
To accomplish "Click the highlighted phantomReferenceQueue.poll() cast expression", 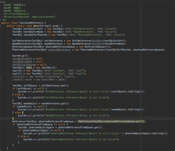I will (111, 122).
